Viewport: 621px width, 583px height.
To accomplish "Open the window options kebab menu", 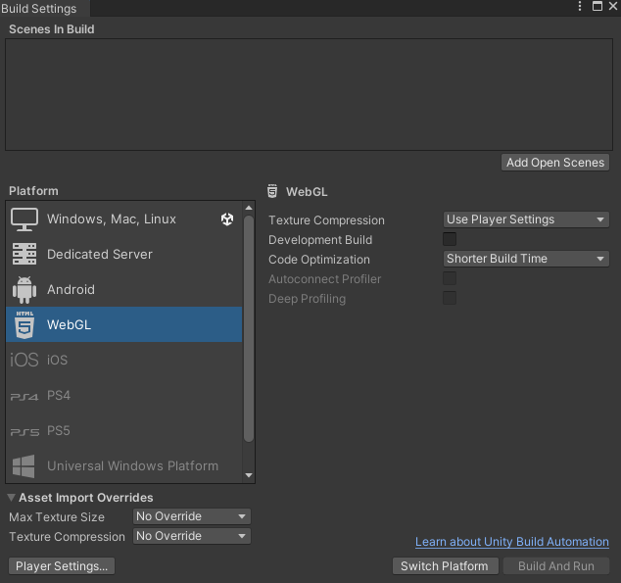I will (580, 7).
